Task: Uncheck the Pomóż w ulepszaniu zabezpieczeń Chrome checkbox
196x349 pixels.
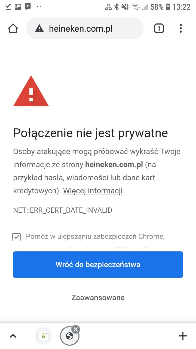Action: 17,237
